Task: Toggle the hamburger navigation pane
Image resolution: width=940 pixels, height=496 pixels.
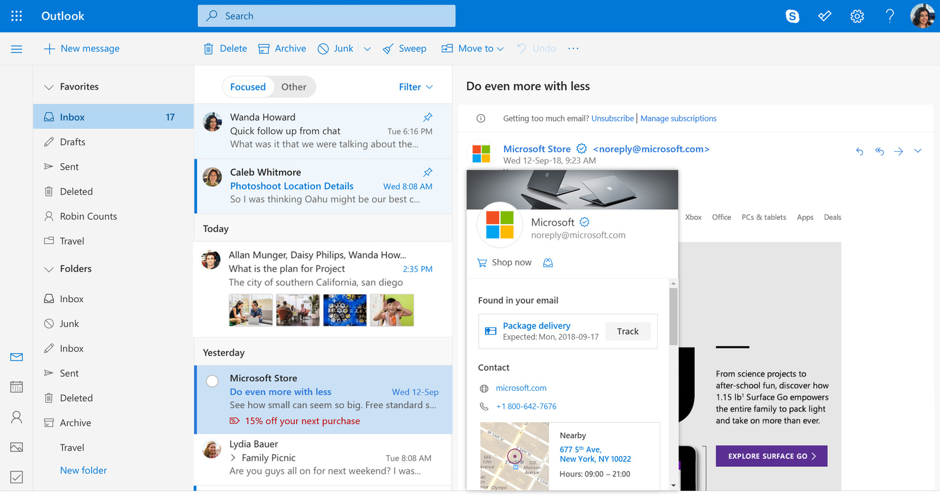Action: 16,49
